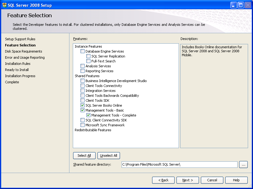Minimize the SQL Server 2008 Setup window
Screen dimensions: 253x189
click(x=234, y=5)
